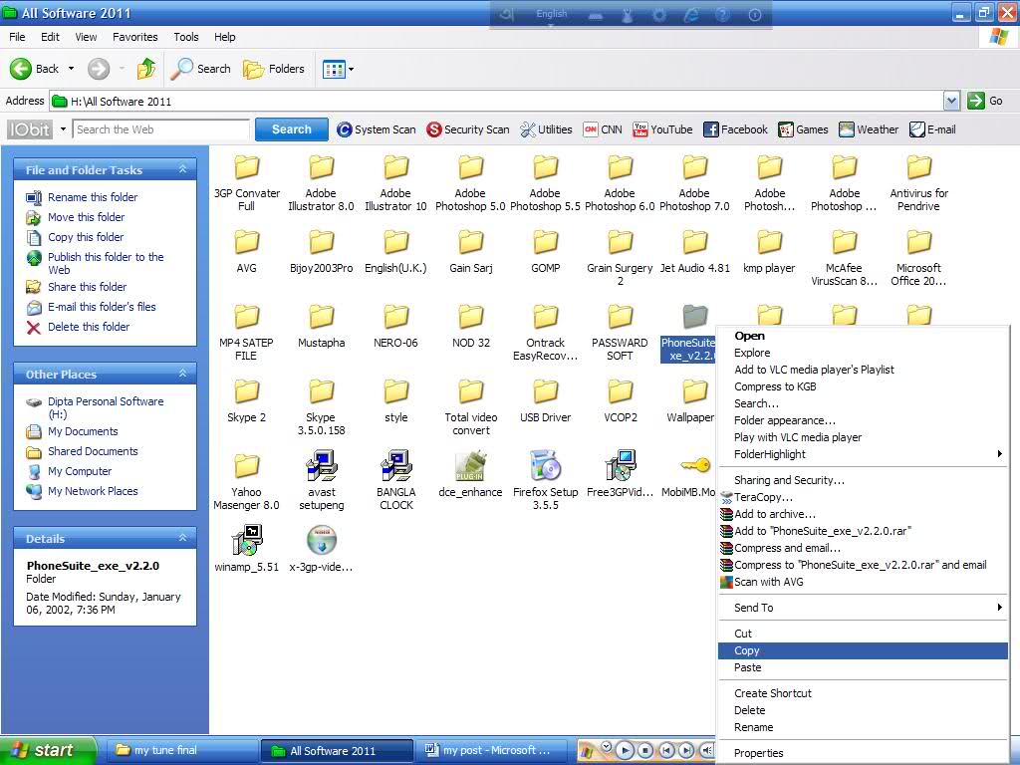The width and height of the screenshot is (1020, 765).
Task: Collapse the Details panel
Action: click(x=183, y=538)
